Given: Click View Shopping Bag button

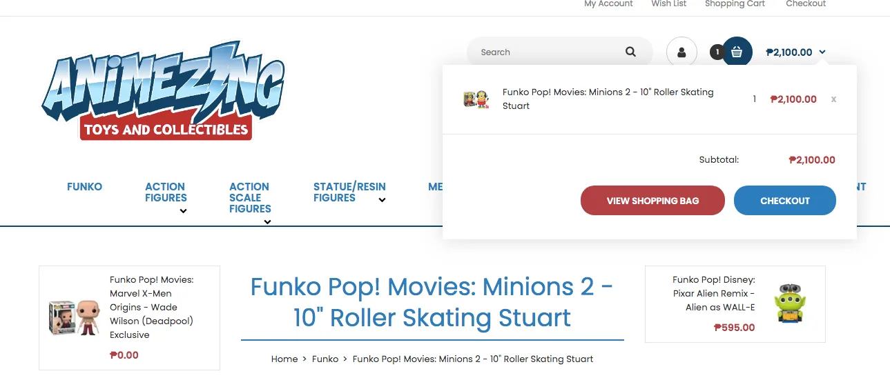Looking at the screenshot, I should click(x=652, y=201).
